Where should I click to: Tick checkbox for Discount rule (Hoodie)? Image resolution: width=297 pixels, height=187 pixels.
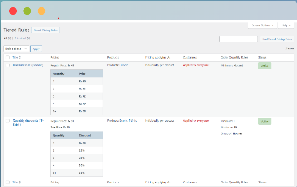[x=8, y=65]
